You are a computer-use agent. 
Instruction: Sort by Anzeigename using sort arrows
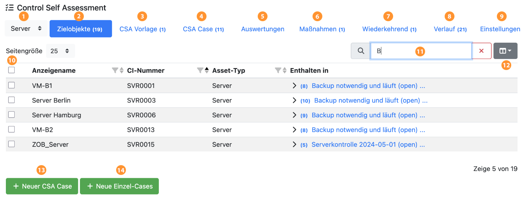click(122, 70)
